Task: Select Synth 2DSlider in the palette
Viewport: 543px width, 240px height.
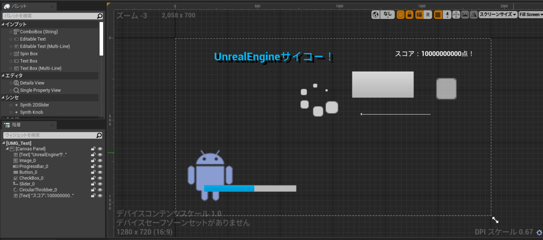Action: click(34, 105)
